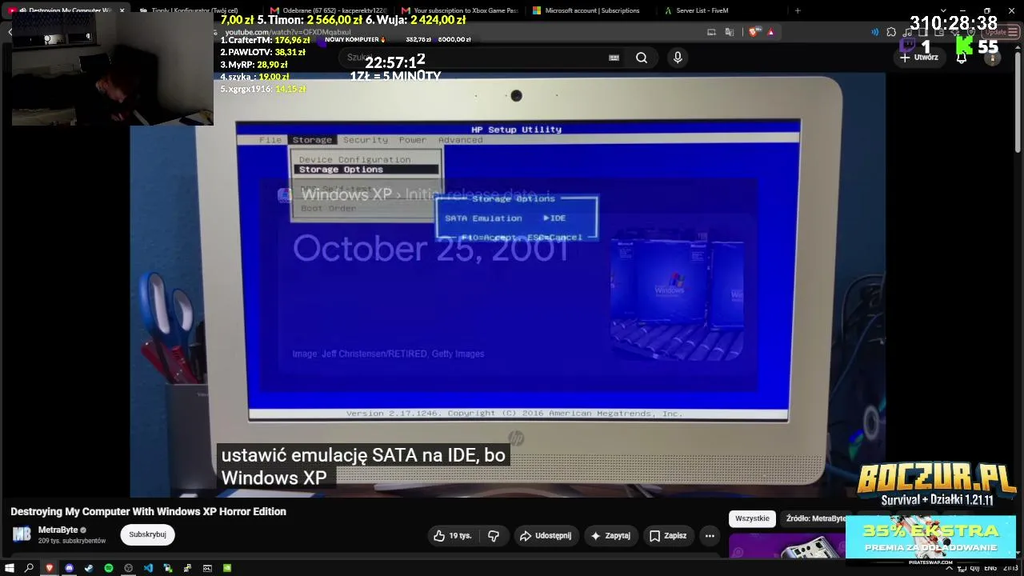
Task: Click the cast screen icon in address bar
Action: 711,32
